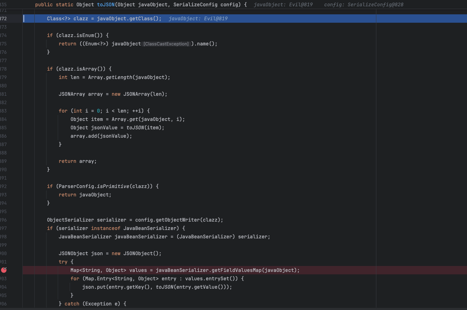Click the 'try' keyword on line 901
This screenshot has height=310, width=467.
point(63,262)
